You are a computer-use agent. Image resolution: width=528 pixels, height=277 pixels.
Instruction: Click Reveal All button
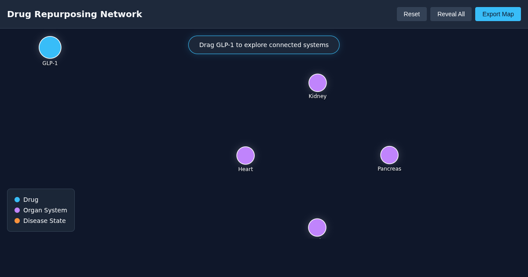[451, 14]
